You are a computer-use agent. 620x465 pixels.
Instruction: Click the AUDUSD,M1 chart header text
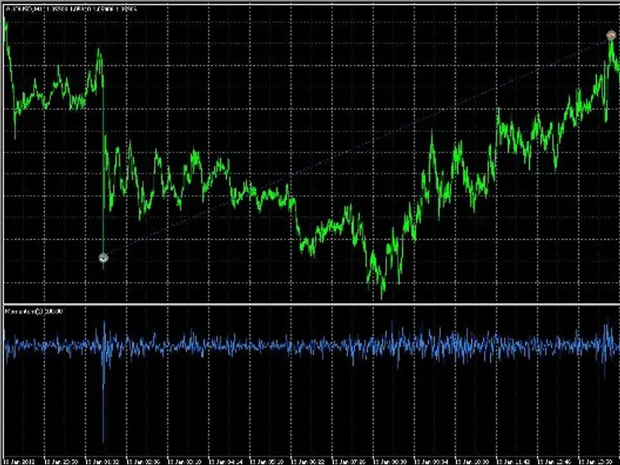point(71,9)
